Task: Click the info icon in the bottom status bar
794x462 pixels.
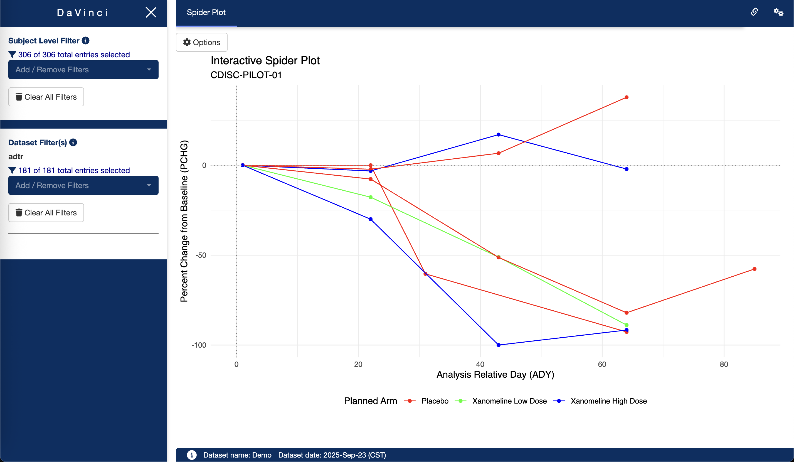Action: [x=191, y=455]
